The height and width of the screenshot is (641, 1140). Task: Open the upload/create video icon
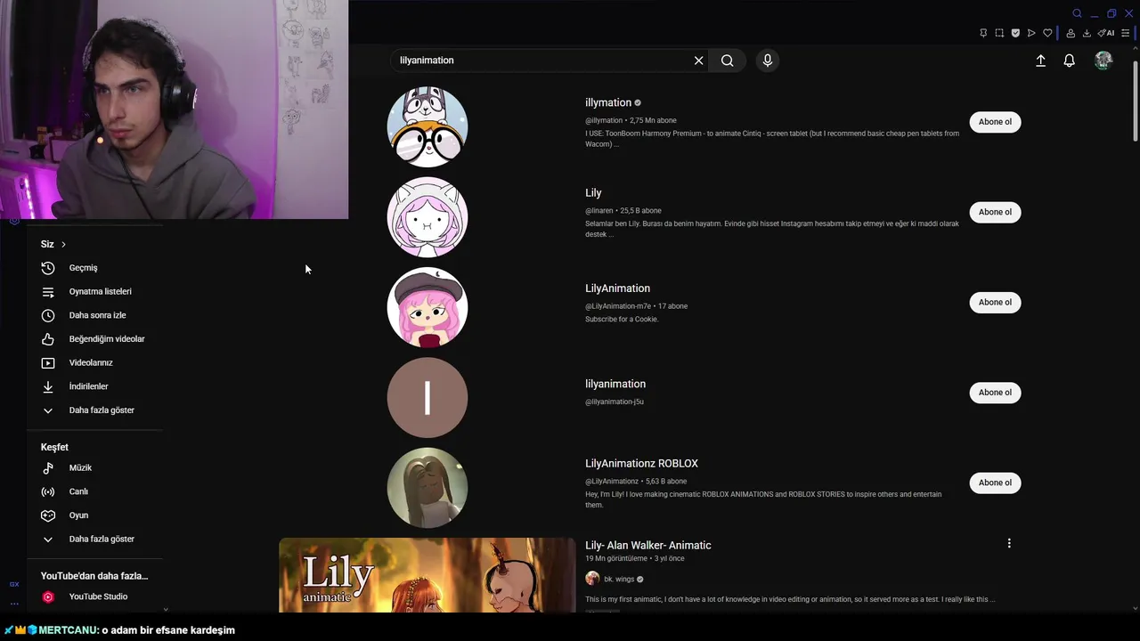point(1040,61)
